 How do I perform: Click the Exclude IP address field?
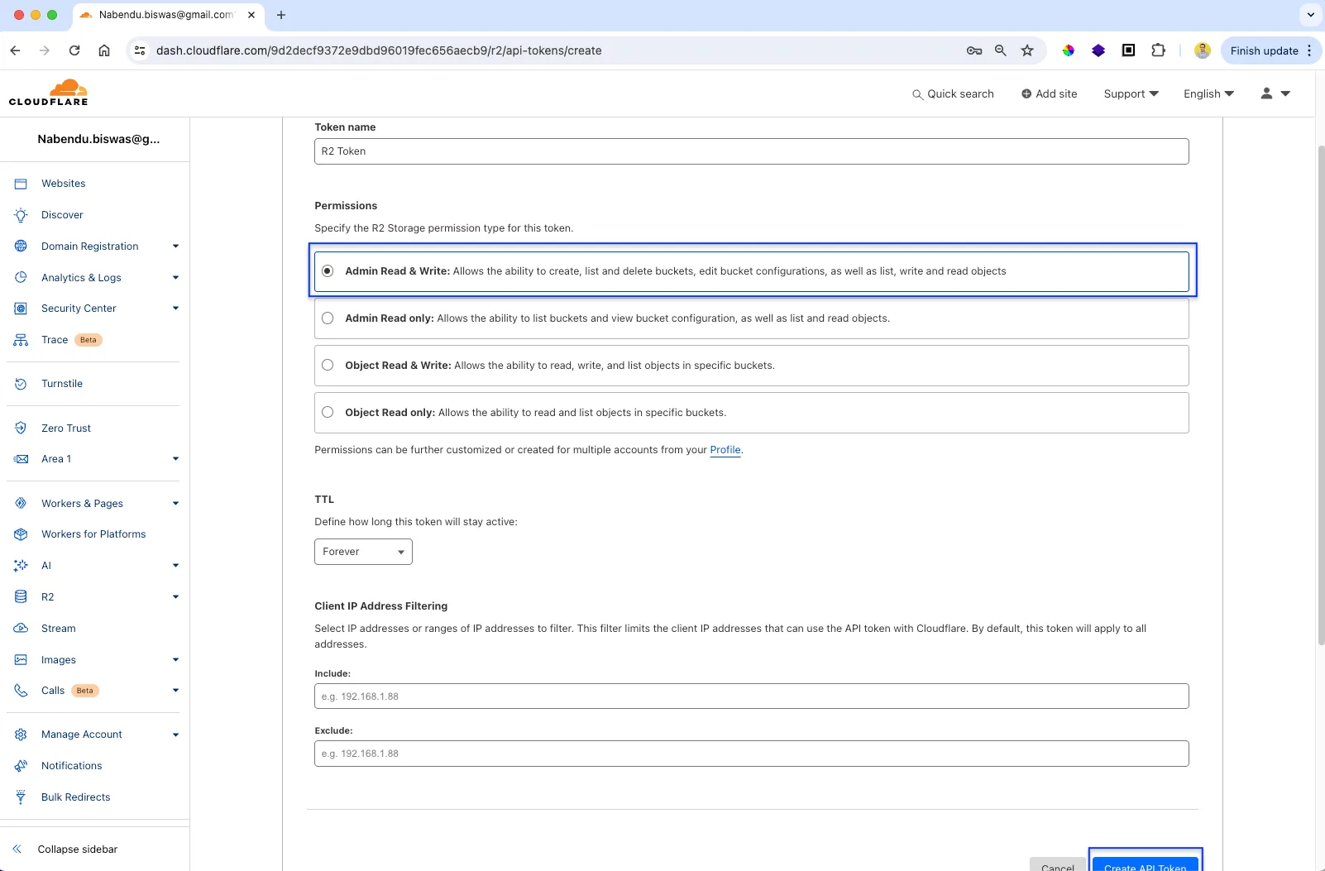[752, 754]
